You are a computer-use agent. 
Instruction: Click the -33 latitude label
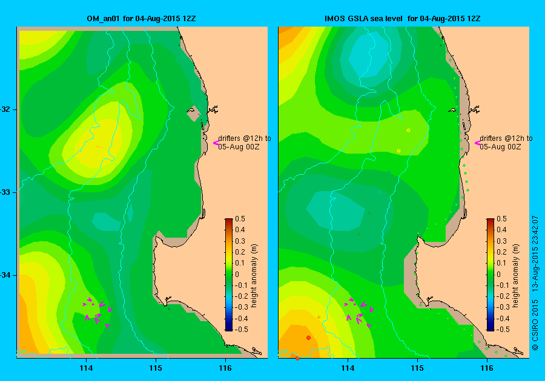tap(5, 192)
